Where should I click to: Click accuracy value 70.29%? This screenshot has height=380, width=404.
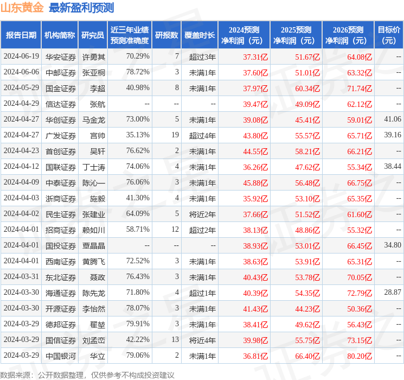(138, 56)
